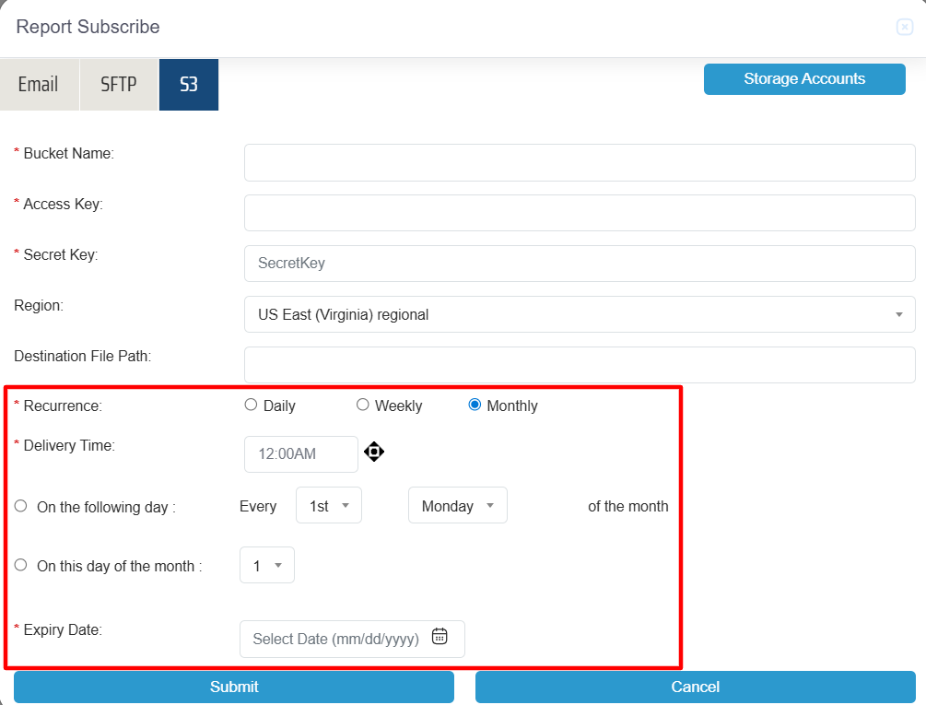Select the S3 tab

point(189,85)
